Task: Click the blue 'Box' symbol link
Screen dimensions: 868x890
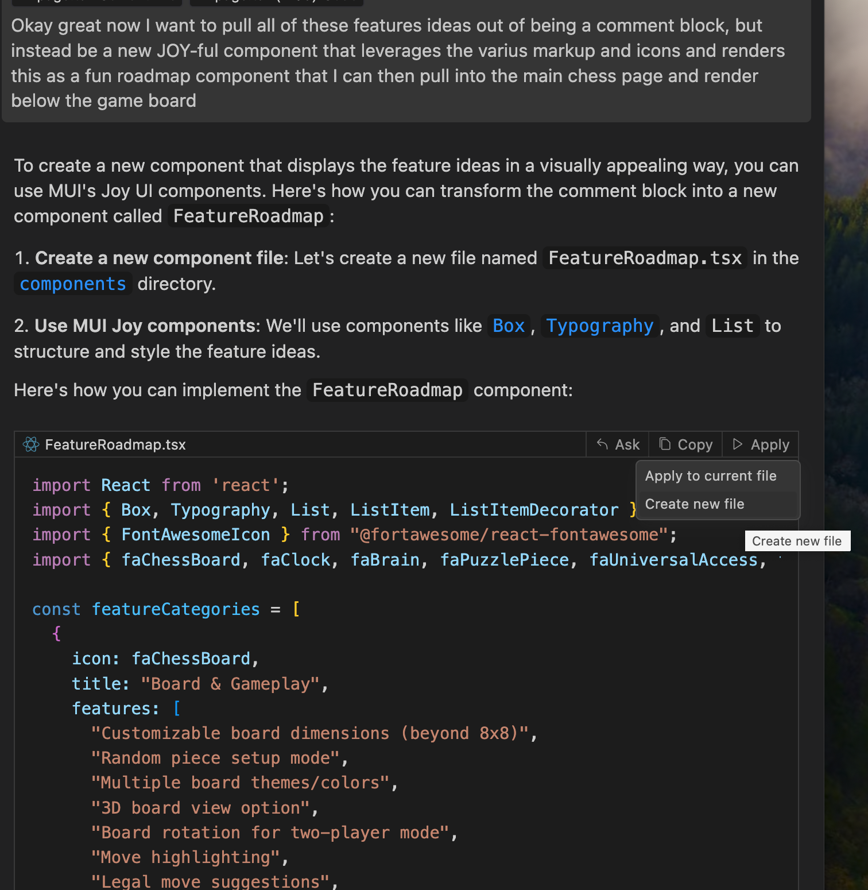Action: tap(509, 326)
